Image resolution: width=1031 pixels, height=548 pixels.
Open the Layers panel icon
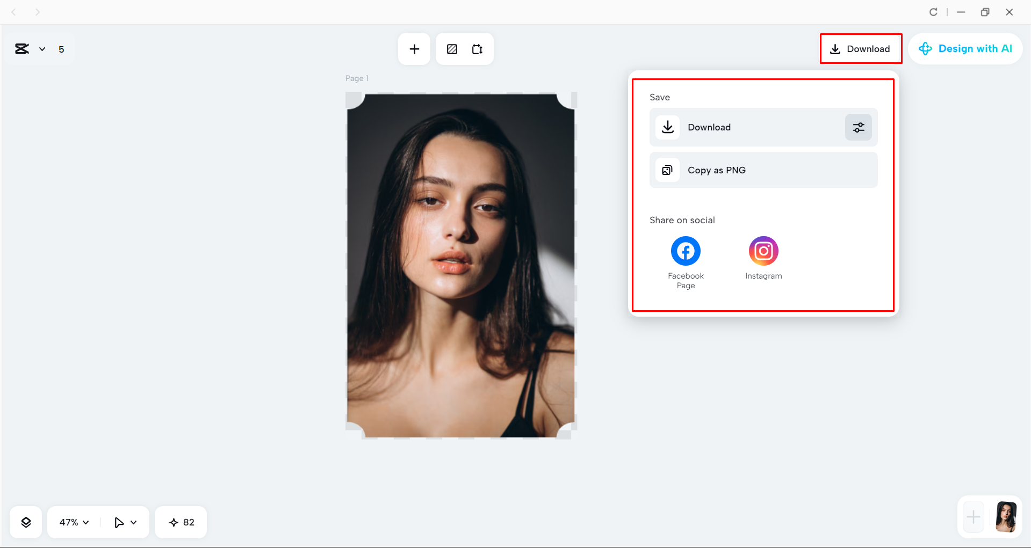25,522
